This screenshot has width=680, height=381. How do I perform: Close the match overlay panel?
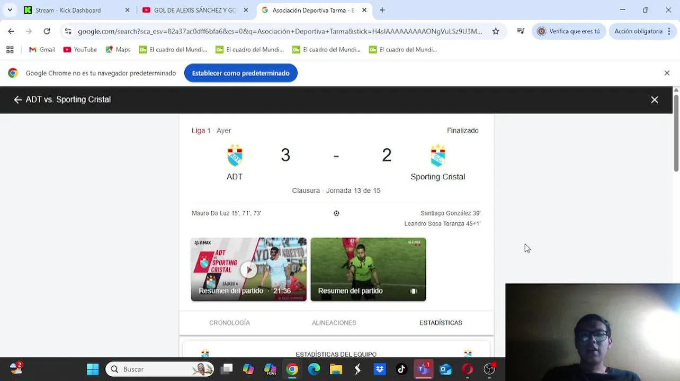tap(655, 99)
